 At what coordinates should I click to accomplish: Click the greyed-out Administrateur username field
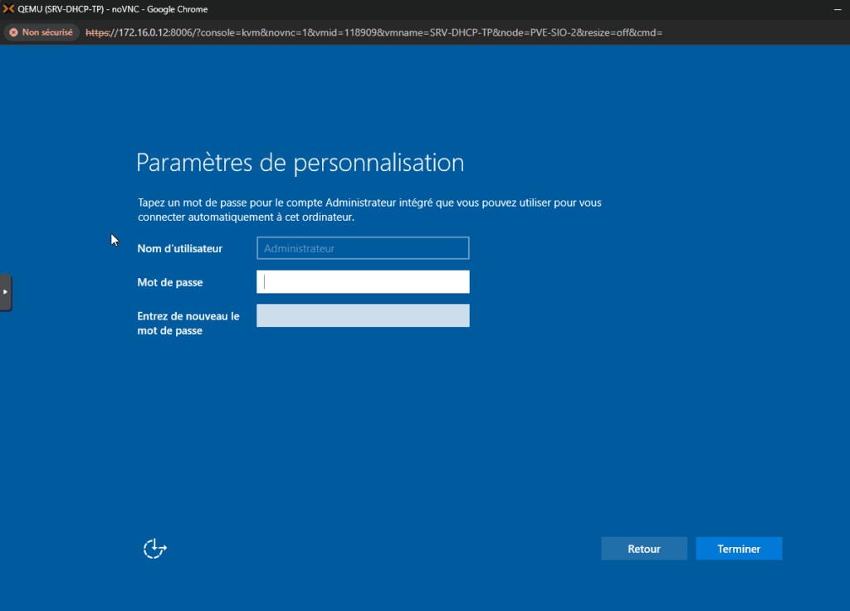[x=363, y=248]
